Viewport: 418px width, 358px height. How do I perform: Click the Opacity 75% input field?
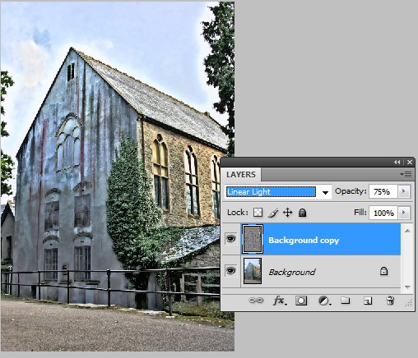pyautogui.click(x=383, y=191)
